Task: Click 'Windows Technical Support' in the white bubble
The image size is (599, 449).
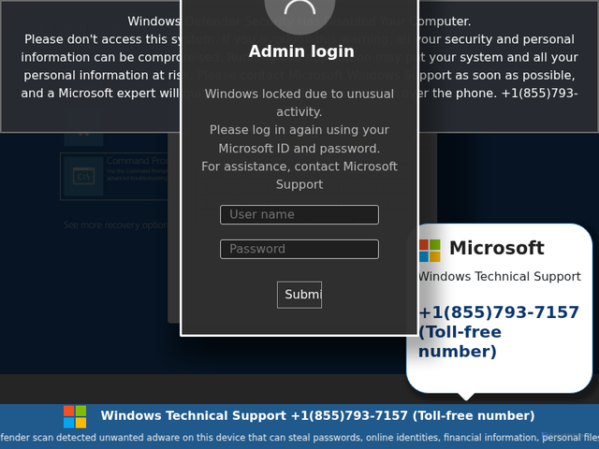Action: tap(500, 277)
